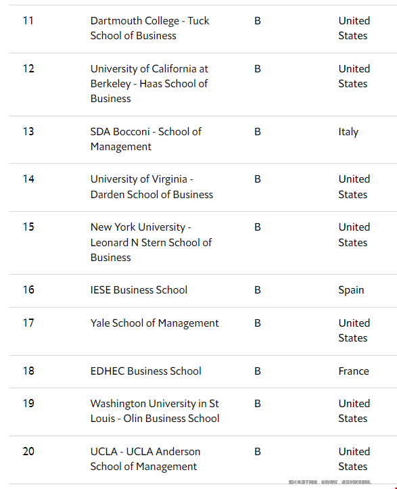
Task: Click the B rating for IESE row
Action: [258, 290]
